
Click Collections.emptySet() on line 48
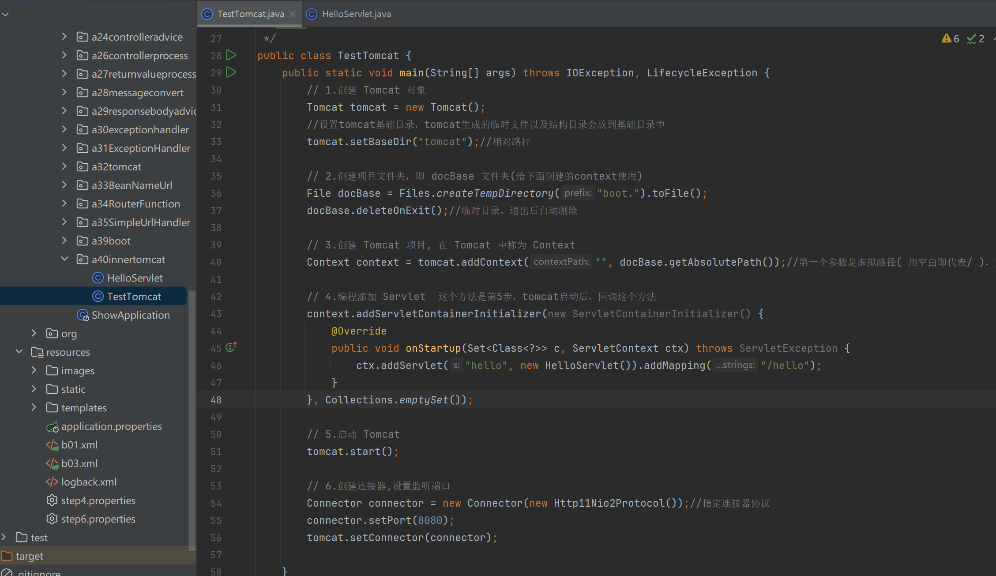[x=393, y=400]
